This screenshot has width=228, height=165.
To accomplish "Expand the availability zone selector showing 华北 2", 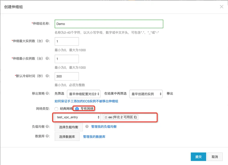I will 130,117.
